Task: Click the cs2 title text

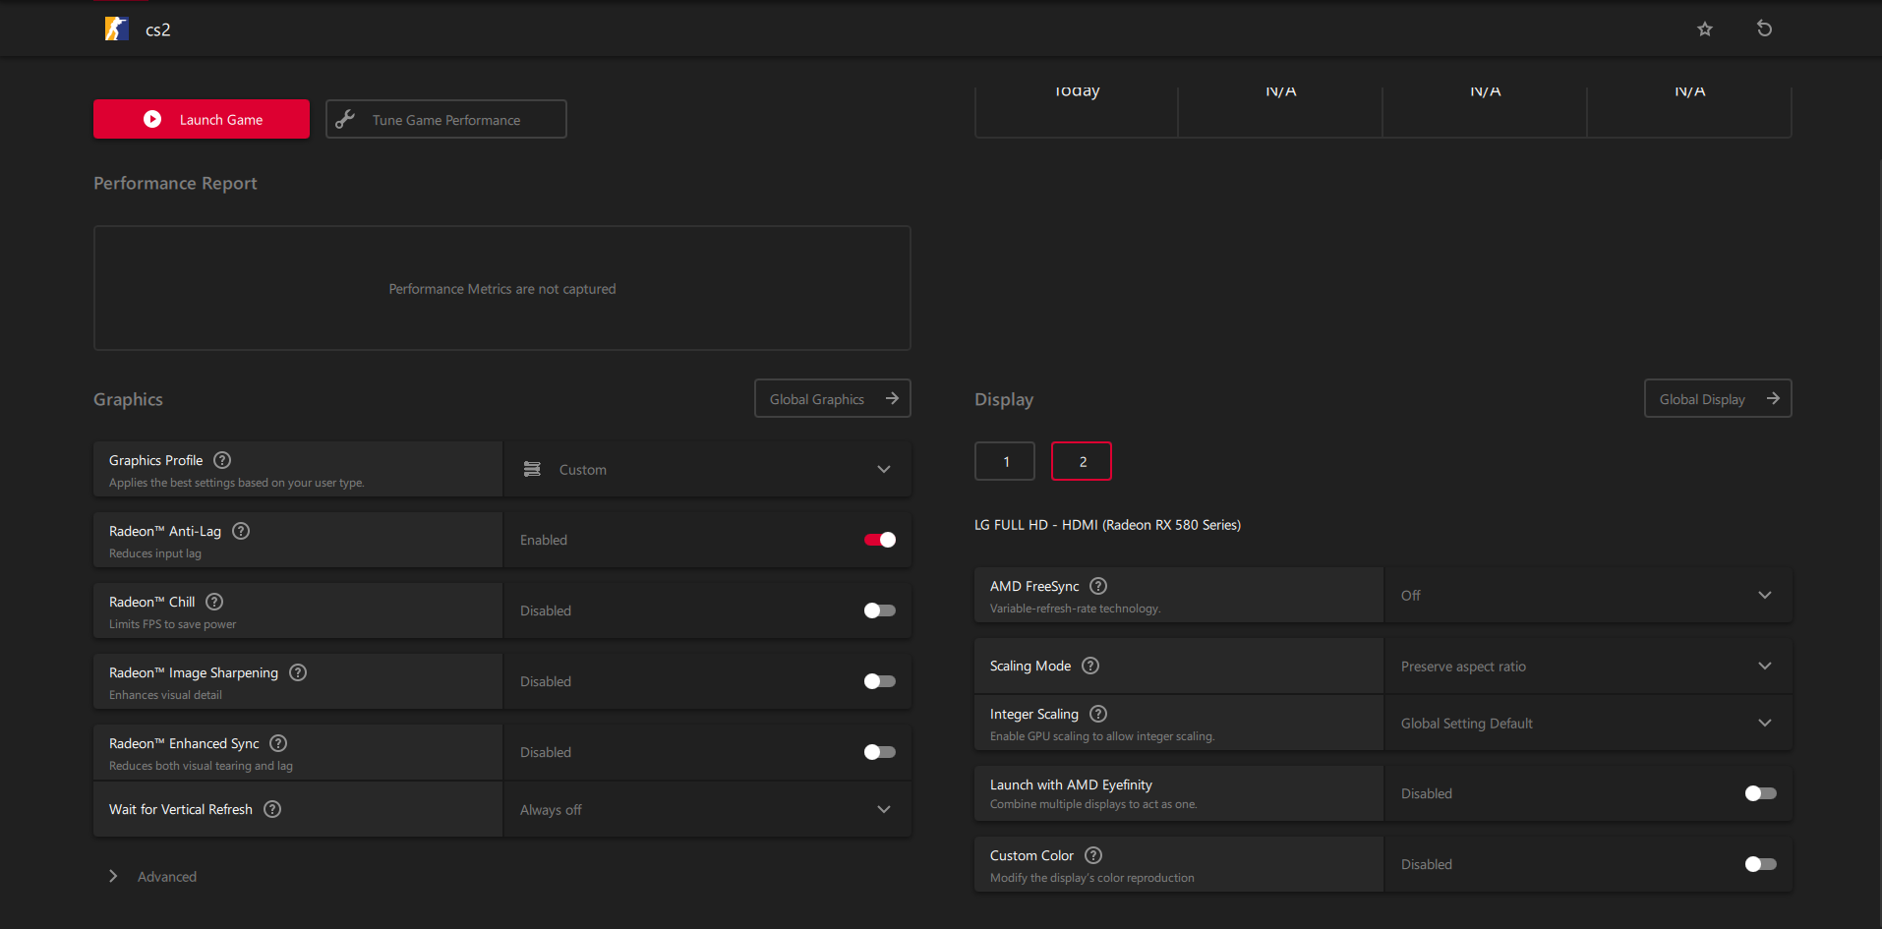Action: click(x=158, y=29)
